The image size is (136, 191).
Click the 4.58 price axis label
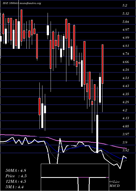(x=126, y=70)
